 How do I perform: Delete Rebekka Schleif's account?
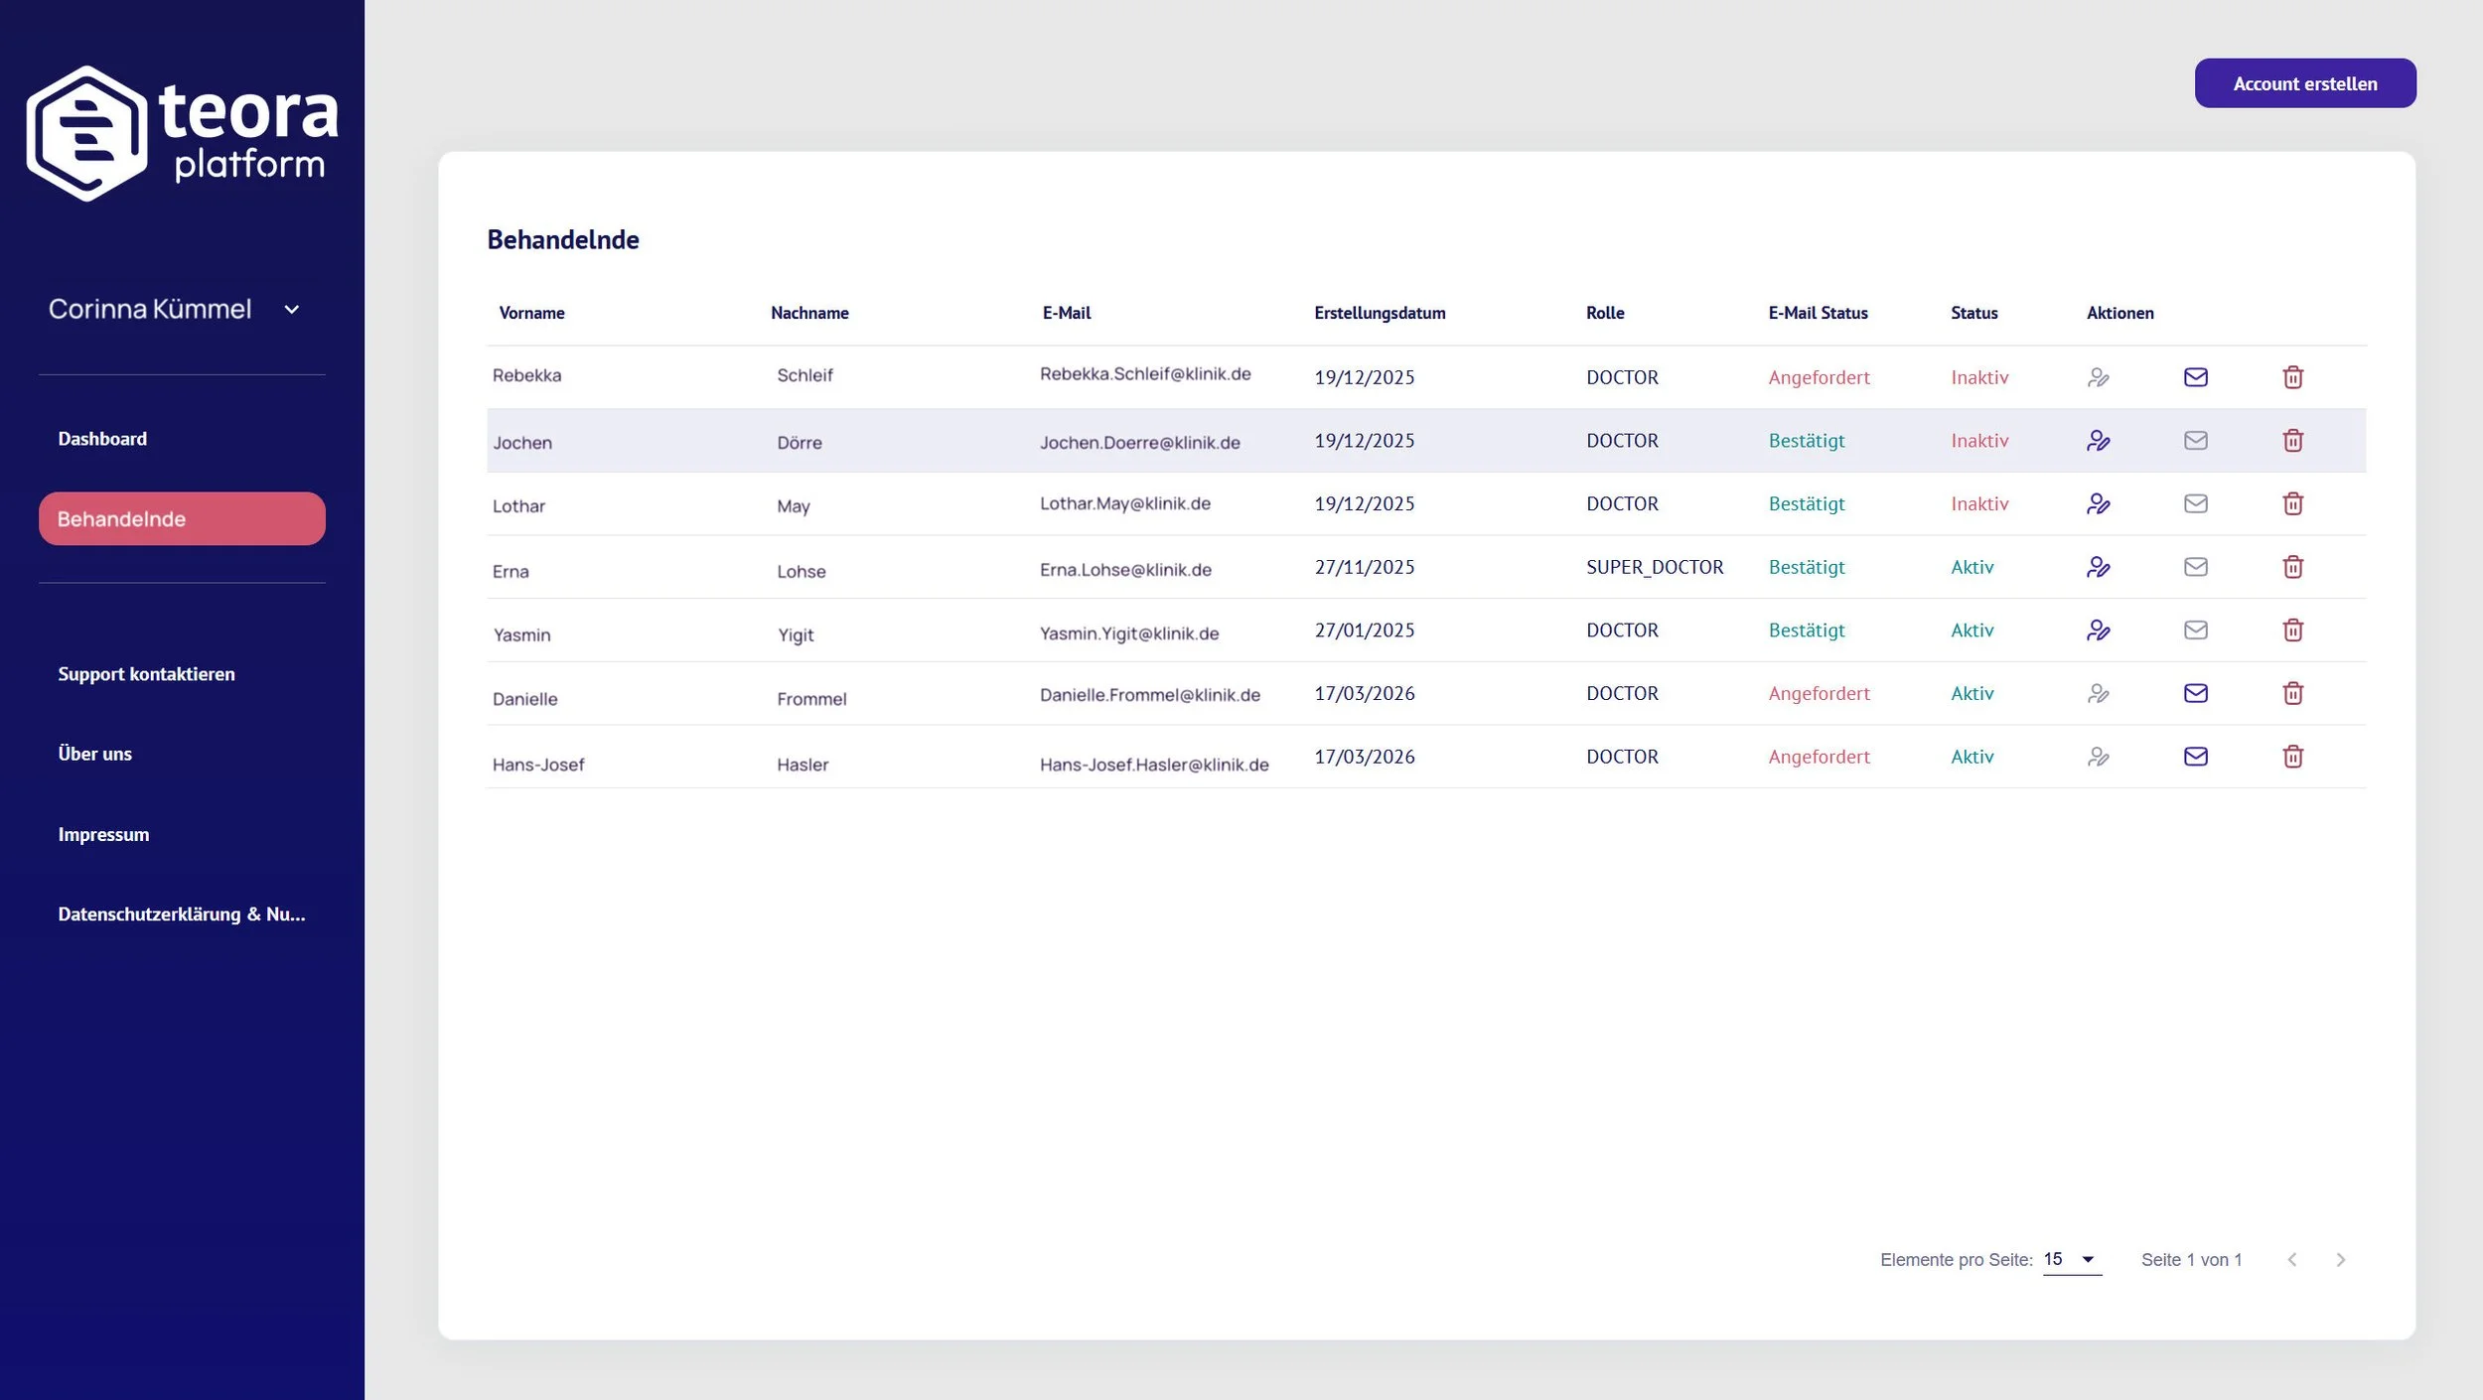pyautogui.click(x=2292, y=377)
